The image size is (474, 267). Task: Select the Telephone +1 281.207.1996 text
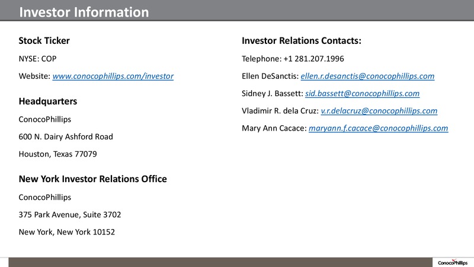293,59
